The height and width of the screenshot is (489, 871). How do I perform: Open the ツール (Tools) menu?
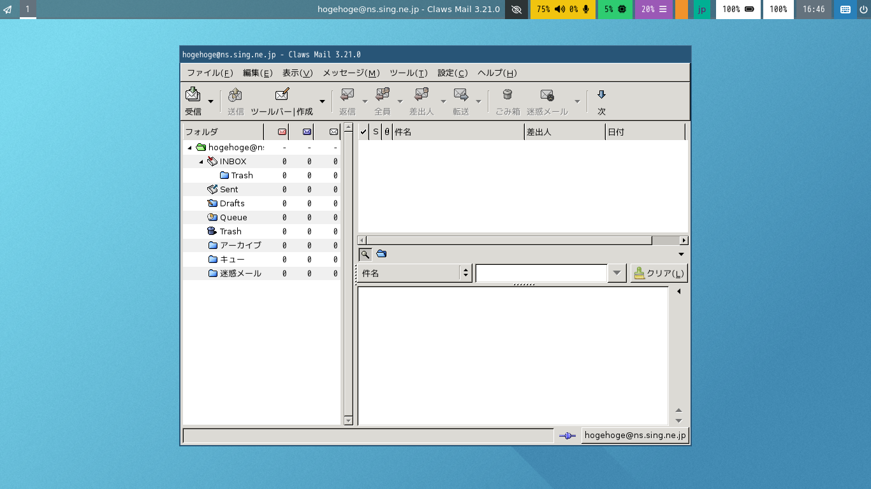click(408, 73)
